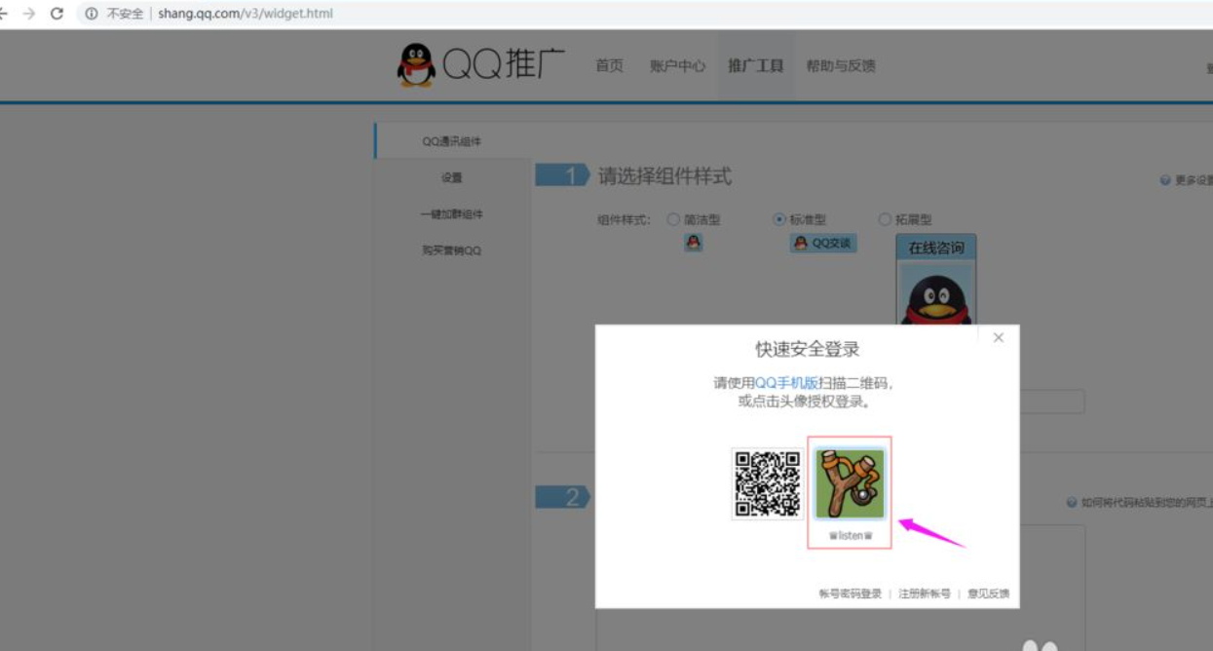This screenshot has width=1213, height=651.
Task: Select QQ通讯组件 in the sidebar
Action: tap(452, 141)
